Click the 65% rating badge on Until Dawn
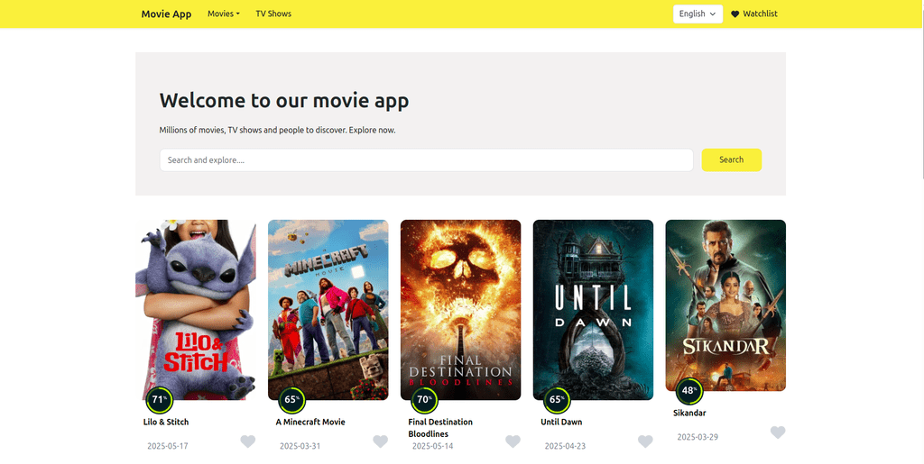Image resolution: width=924 pixels, height=464 pixels. click(557, 400)
